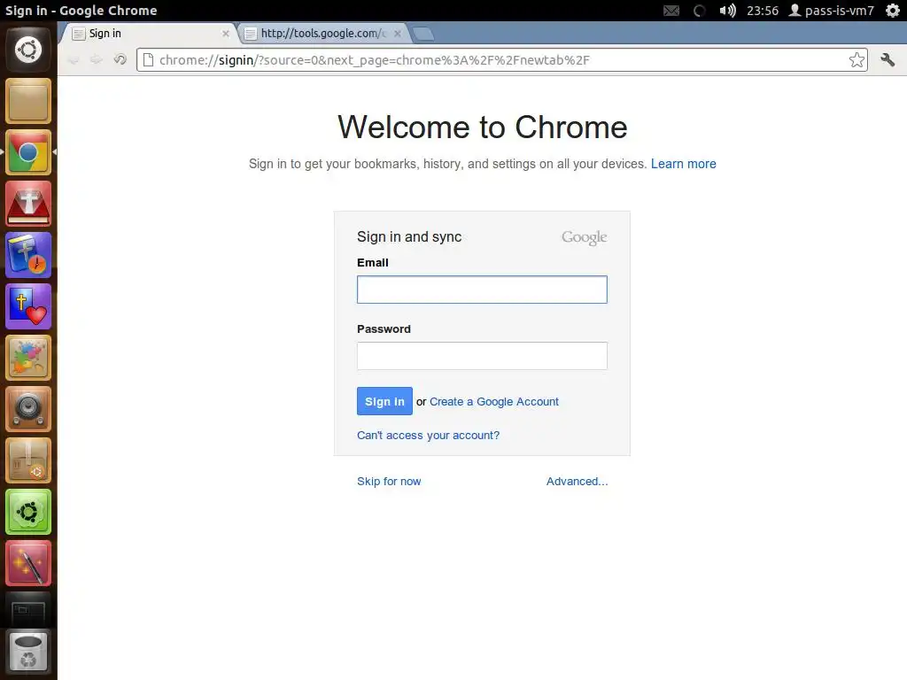The width and height of the screenshot is (907, 680).
Task: Open Ubuntu Dash home launcher icon
Action: 28,50
